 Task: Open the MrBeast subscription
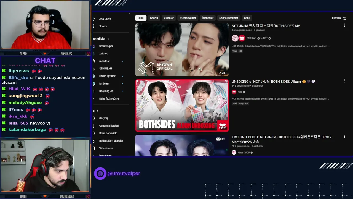pos(104,83)
